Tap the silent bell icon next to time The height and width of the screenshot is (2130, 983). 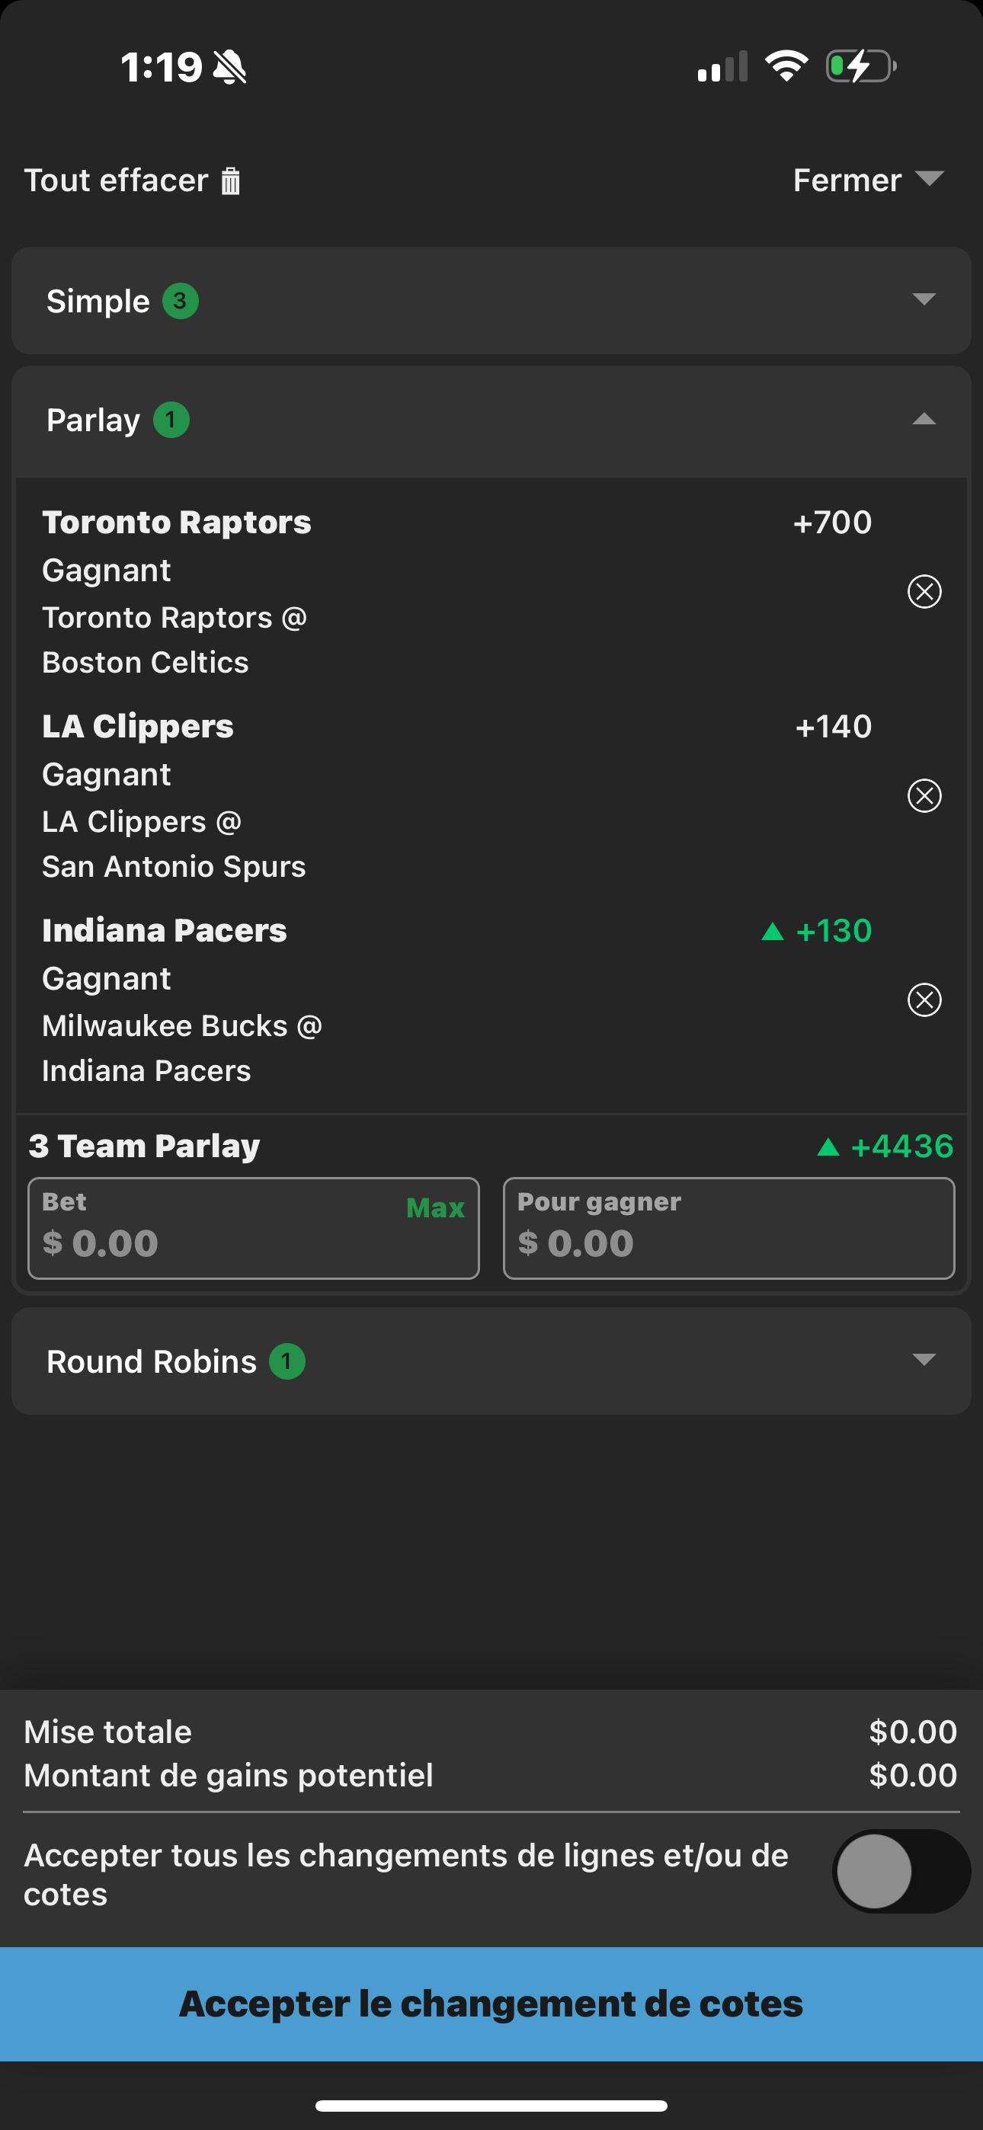point(230,67)
